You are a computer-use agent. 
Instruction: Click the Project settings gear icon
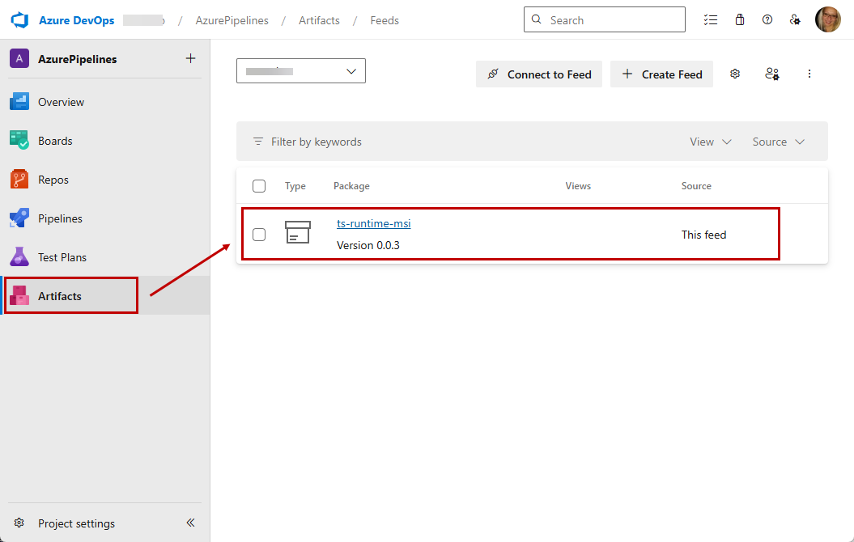tap(19, 523)
